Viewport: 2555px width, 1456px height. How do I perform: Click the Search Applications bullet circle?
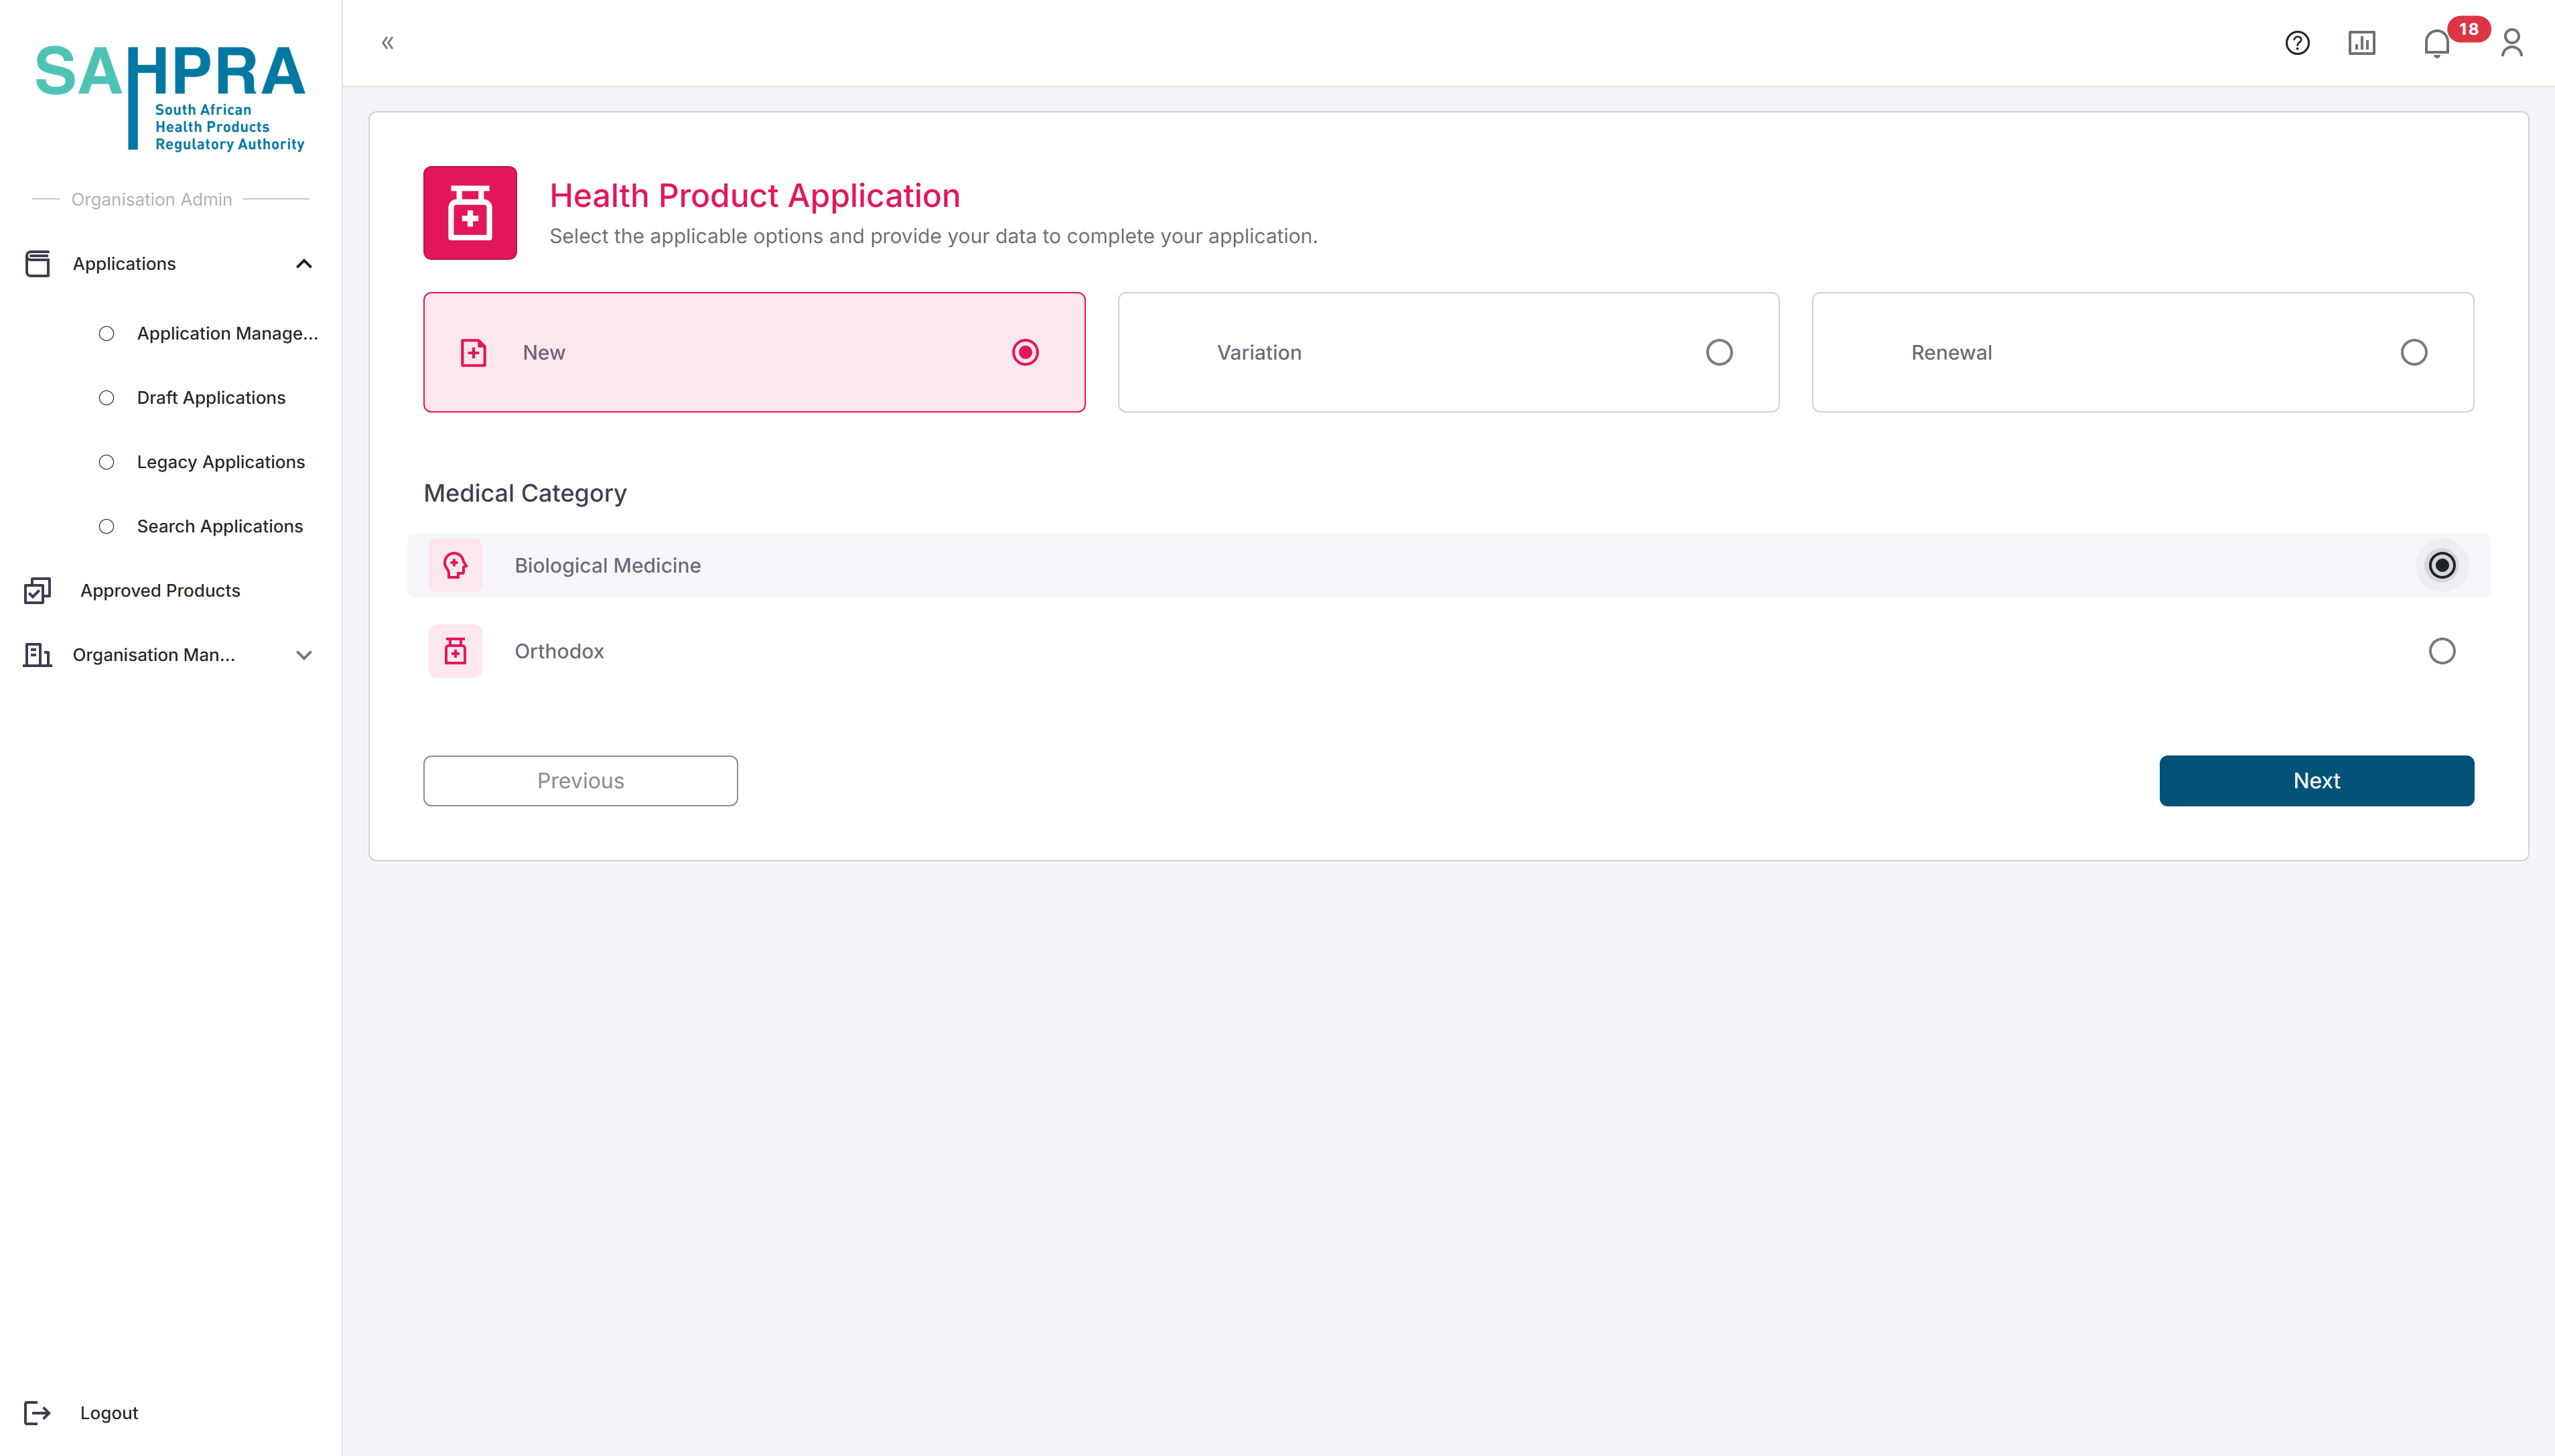[106, 527]
